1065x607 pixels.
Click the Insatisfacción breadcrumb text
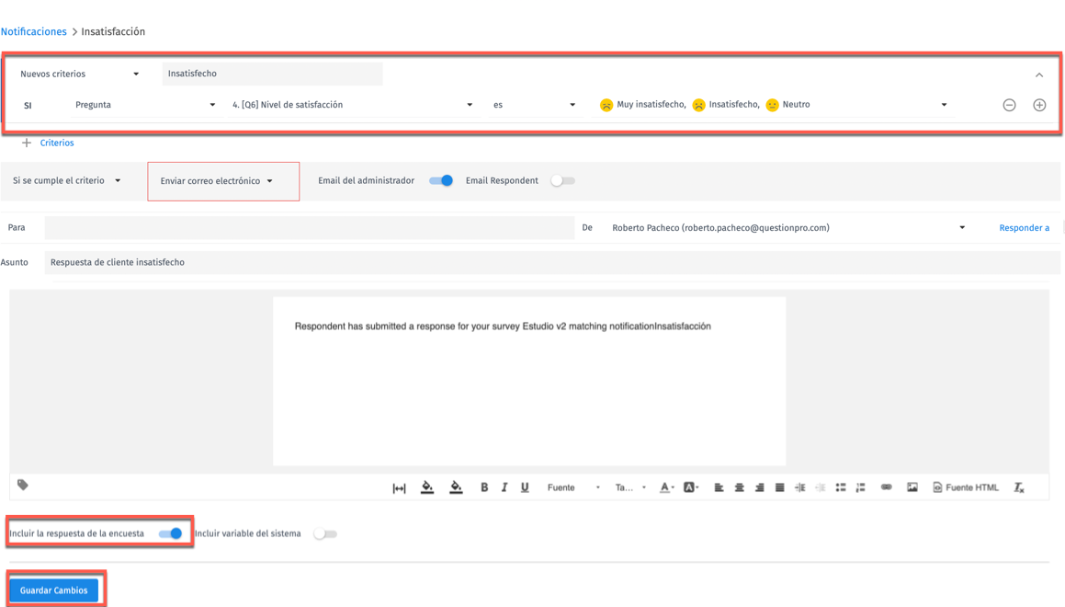[113, 31]
